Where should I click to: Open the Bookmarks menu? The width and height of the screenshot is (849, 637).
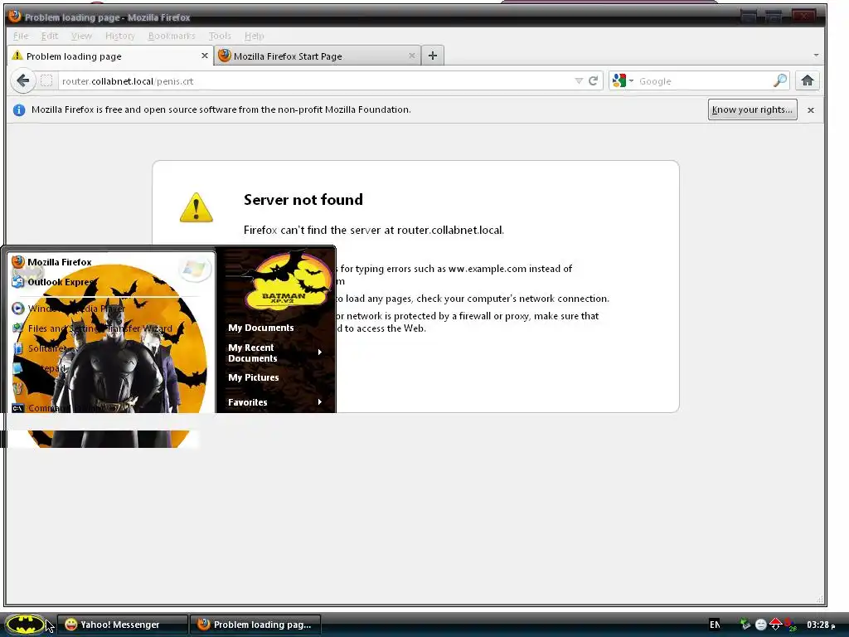coord(172,36)
